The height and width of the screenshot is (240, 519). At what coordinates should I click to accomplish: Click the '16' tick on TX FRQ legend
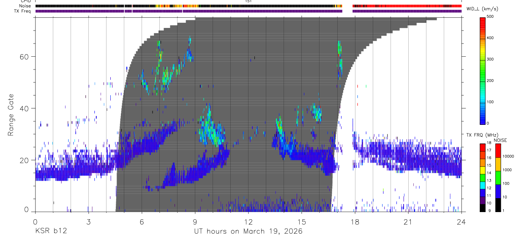(489, 158)
